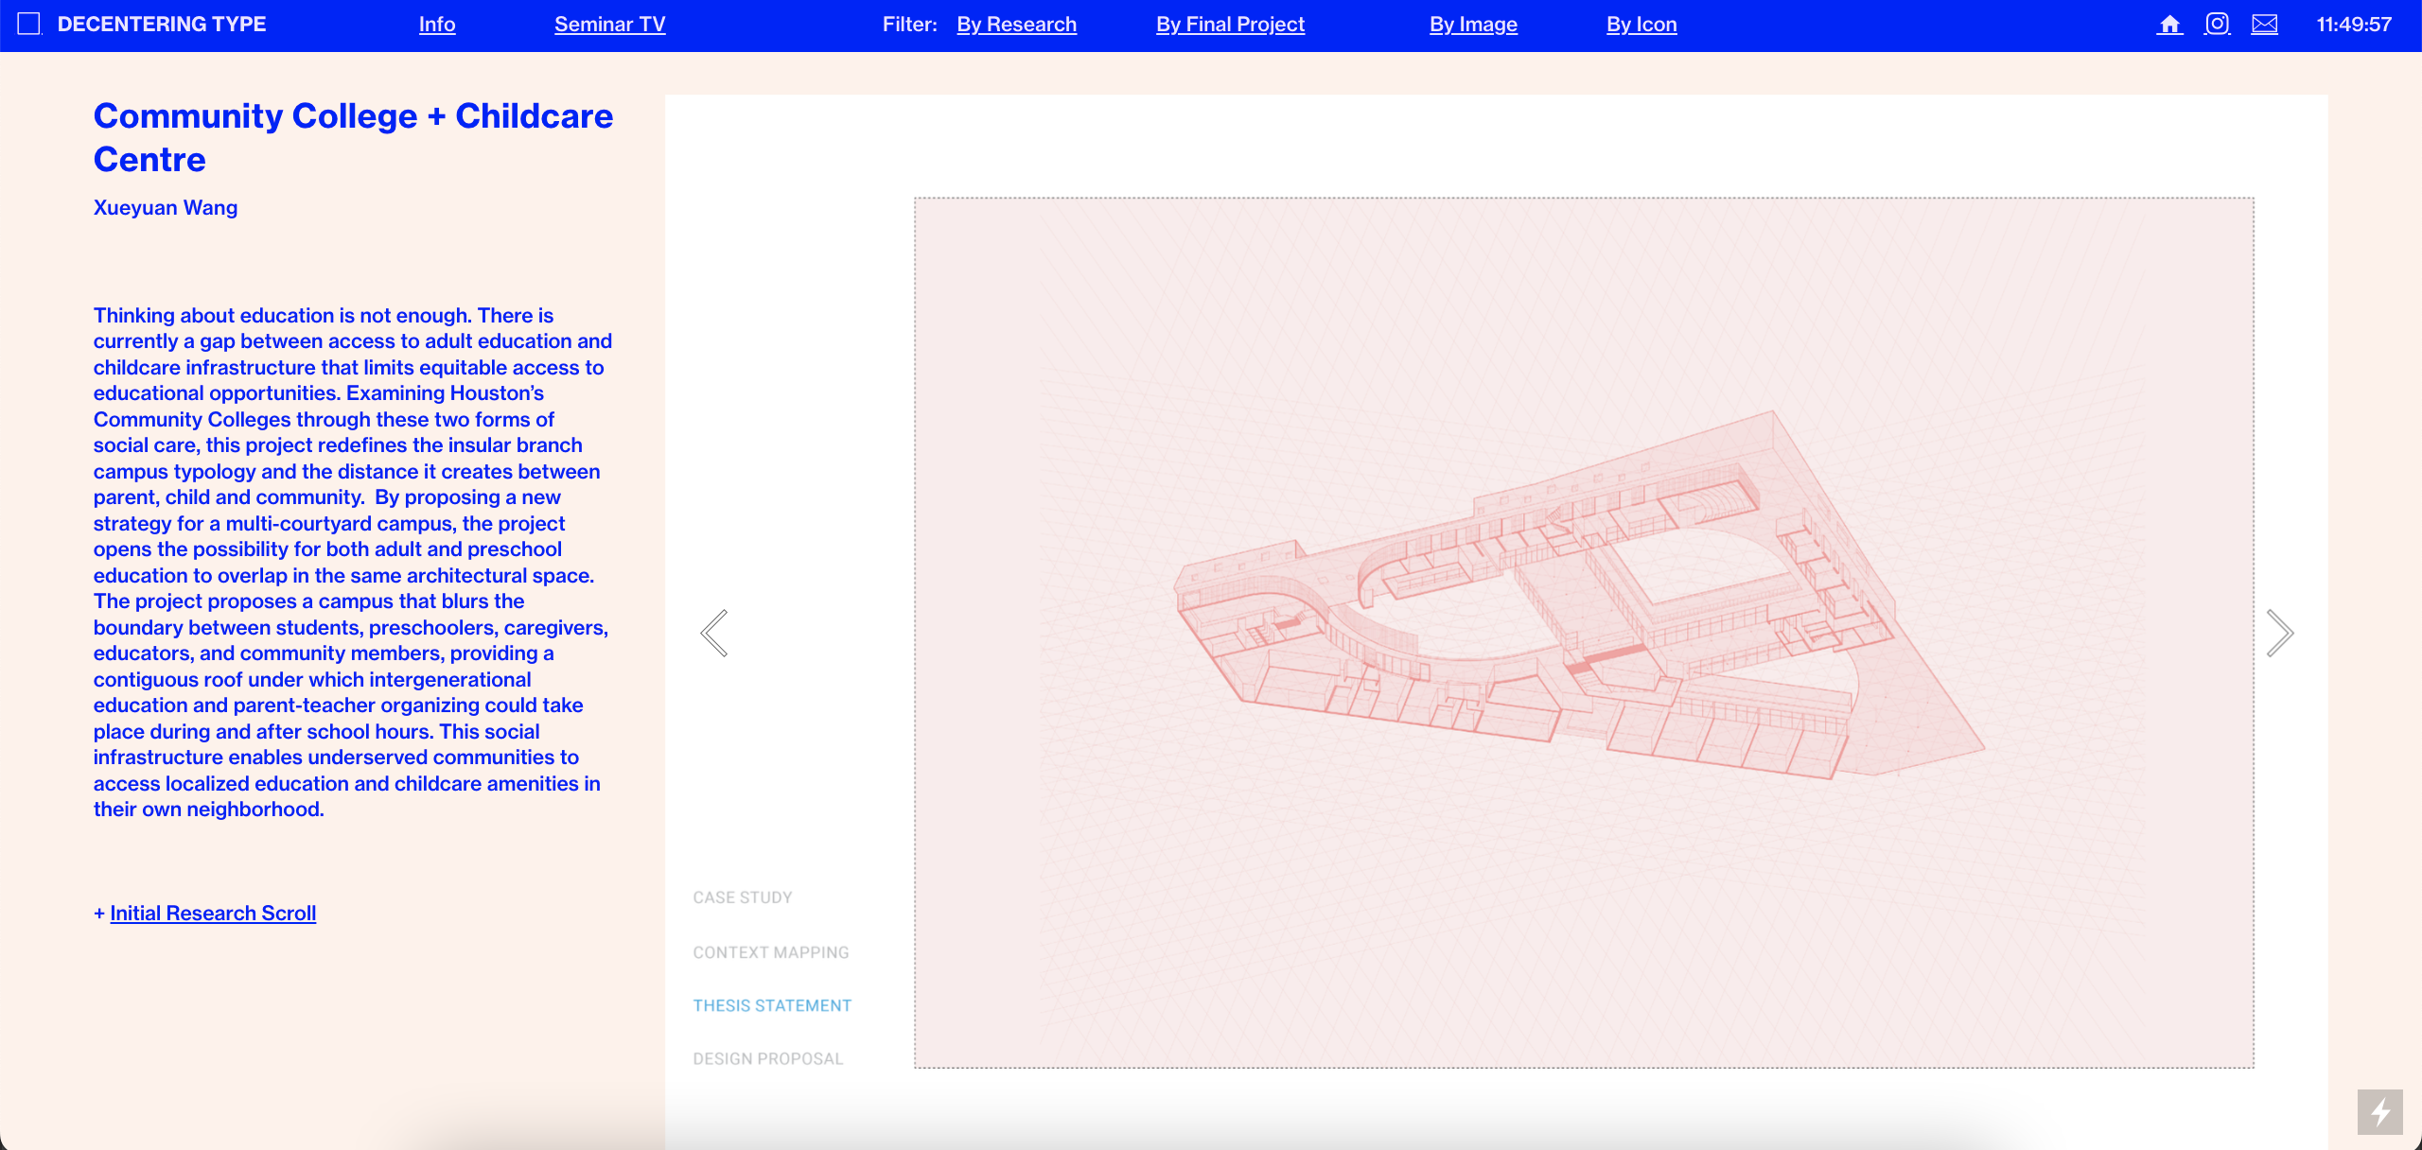Go to previous slide with left arrow
Image resolution: width=2422 pixels, height=1150 pixels.
click(x=714, y=633)
